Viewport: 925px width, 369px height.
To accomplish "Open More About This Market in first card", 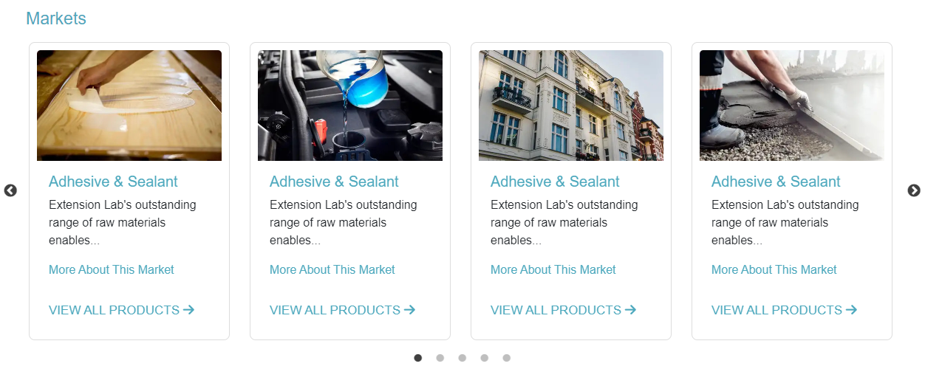I will (112, 270).
